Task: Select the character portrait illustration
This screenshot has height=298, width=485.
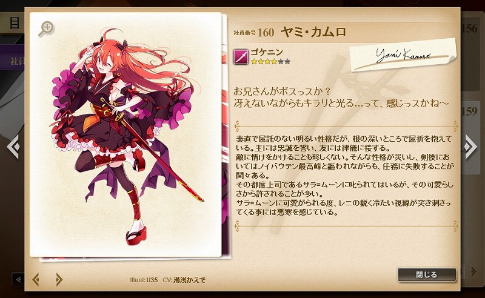Action: [125, 134]
